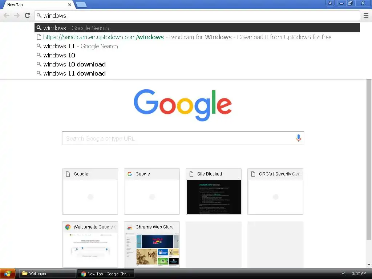Viewport: 372px width, 279px height.
Task: Click the Reload page icon
Action: pos(28,15)
